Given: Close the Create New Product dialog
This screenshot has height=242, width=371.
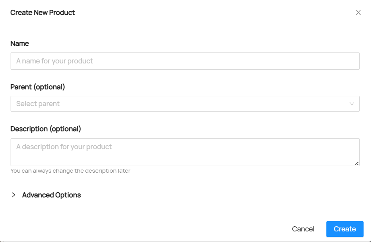Looking at the screenshot, I should click(x=358, y=13).
